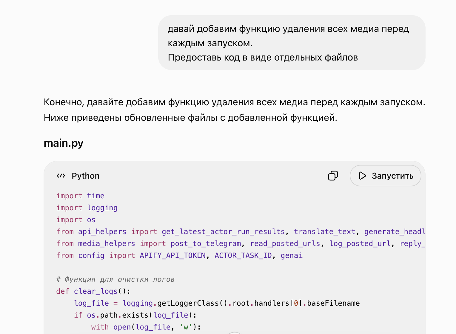This screenshot has width=456, height=334.
Task: Click the comment 'Функция для очистки логов'
Action: pyautogui.click(x=115, y=279)
